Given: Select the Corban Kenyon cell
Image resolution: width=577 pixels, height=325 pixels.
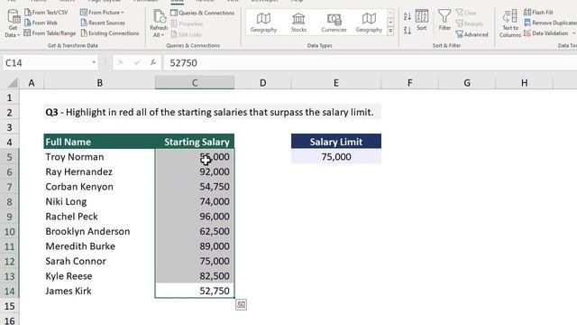Looking at the screenshot, I should click(x=99, y=187).
